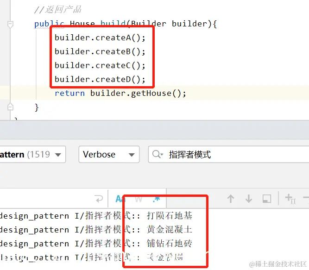The width and height of the screenshot is (309, 270).
Task: Click the line builder.createD();
Action: point(100,79)
